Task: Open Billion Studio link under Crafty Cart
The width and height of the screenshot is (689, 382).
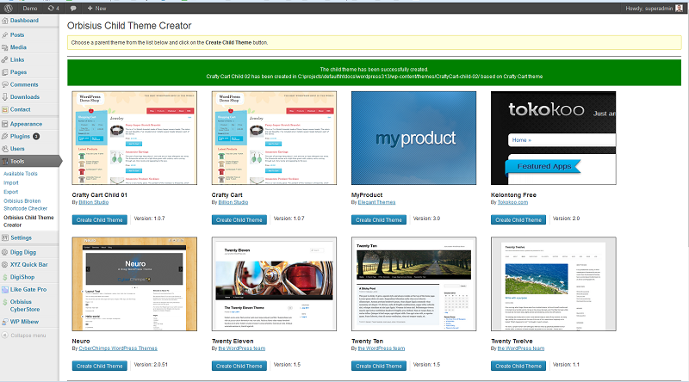Action: click(233, 202)
